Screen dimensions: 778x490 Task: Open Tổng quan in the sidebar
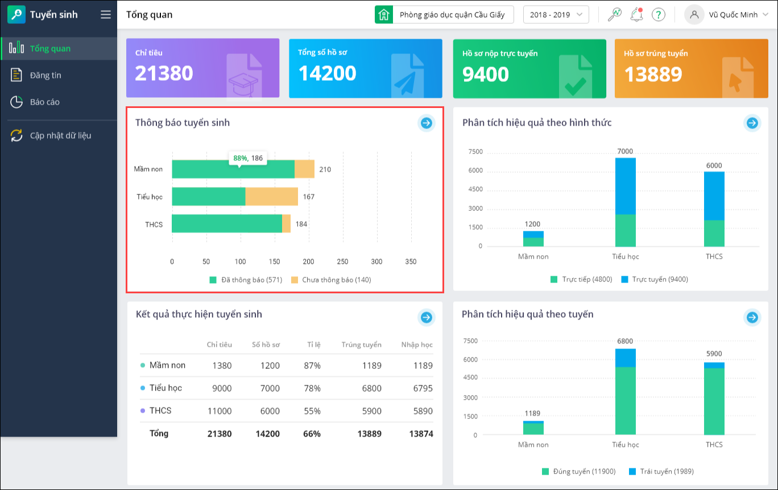point(59,48)
